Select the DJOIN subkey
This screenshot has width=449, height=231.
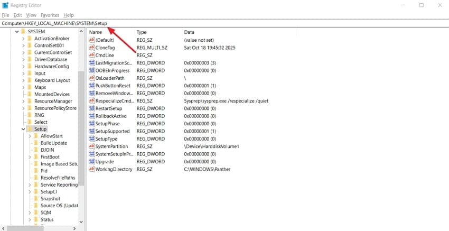tap(47, 150)
